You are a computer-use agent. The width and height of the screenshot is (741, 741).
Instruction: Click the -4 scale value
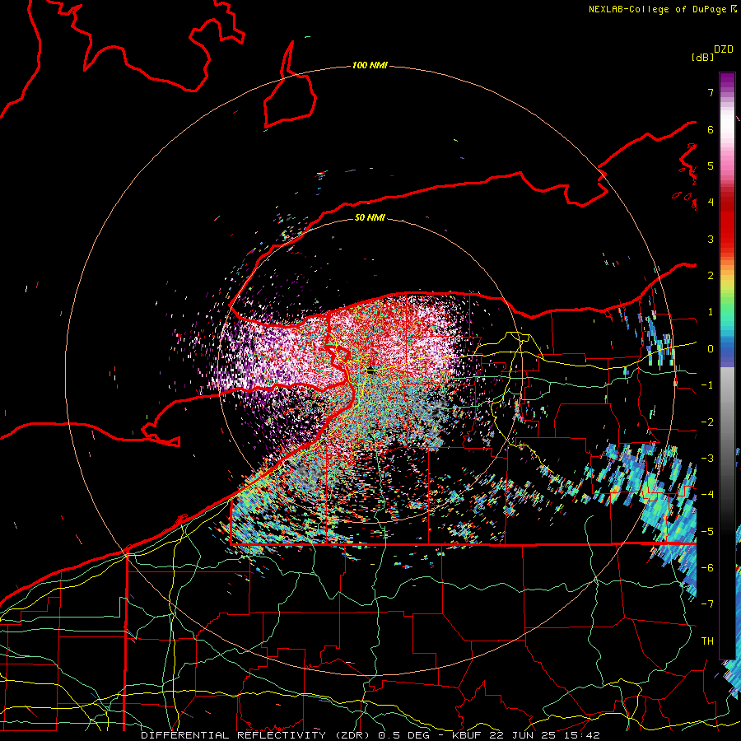[x=707, y=494]
